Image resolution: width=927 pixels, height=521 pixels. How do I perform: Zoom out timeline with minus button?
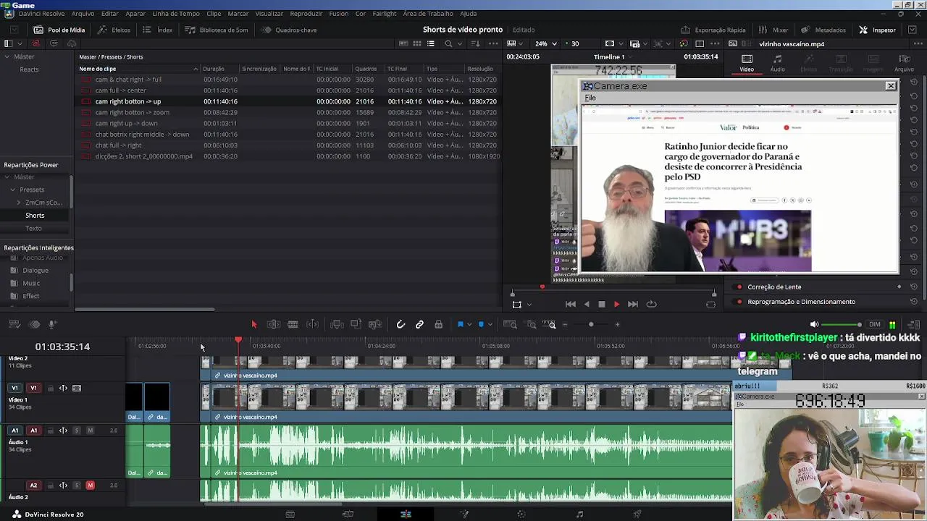point(565,325)
